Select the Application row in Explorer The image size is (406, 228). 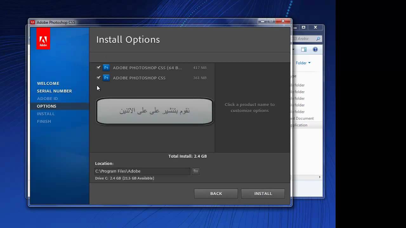coord(306,125)
